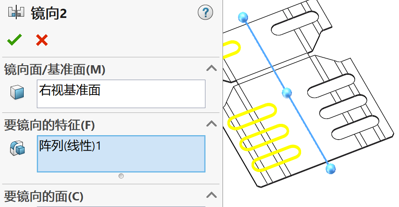Click the top blue handle of the mirror line
Image resolution: width=399 pixels, height=207 pixels.
pyautogui.click(x=243, y=17)
